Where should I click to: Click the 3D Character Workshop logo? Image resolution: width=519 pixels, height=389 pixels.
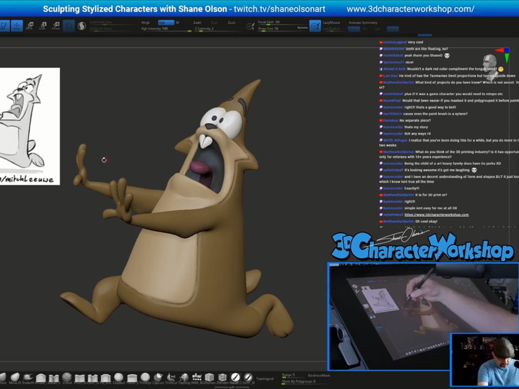[422, 245]
